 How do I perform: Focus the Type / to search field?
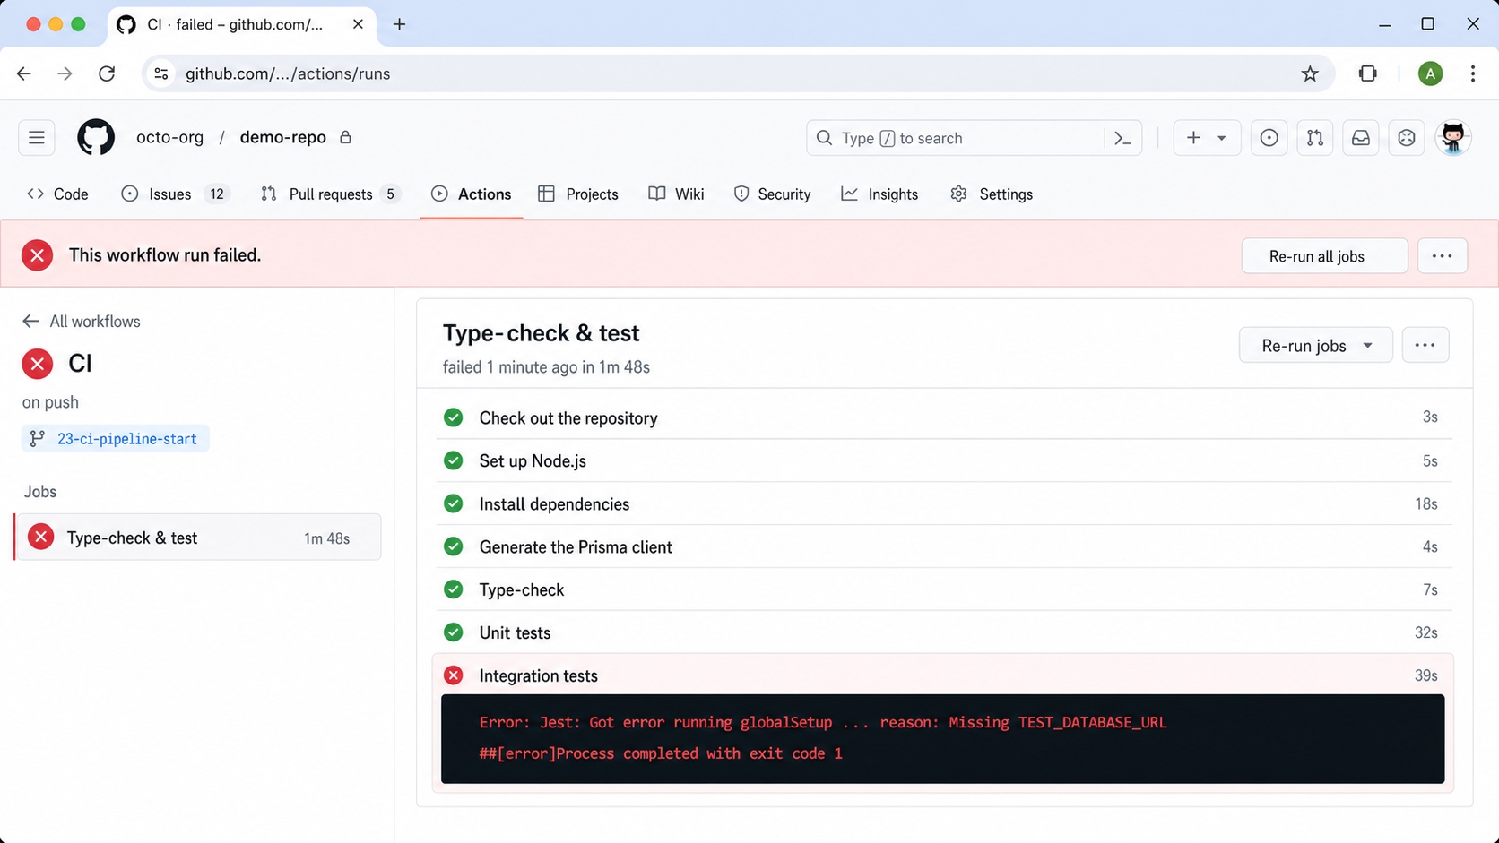(956, 138)
